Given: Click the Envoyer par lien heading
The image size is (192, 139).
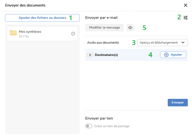Looking at the screenshot, I should 99,118.
